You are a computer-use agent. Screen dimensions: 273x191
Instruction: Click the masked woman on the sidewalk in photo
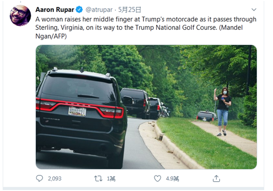click(222, 112)
